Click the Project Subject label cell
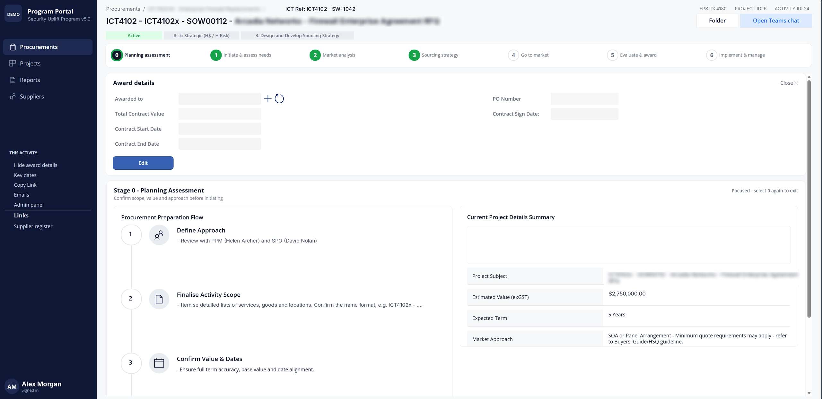This screenshot has height=399, width=822. (x=535, y=276)
